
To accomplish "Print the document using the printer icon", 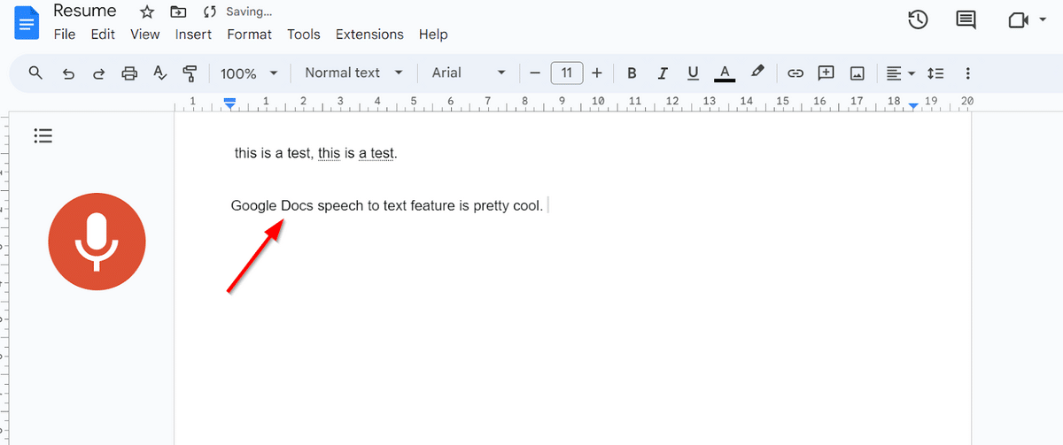I will 129,73.
